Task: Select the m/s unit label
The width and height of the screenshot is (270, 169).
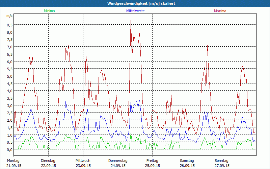Action: [x=9, y=16]
